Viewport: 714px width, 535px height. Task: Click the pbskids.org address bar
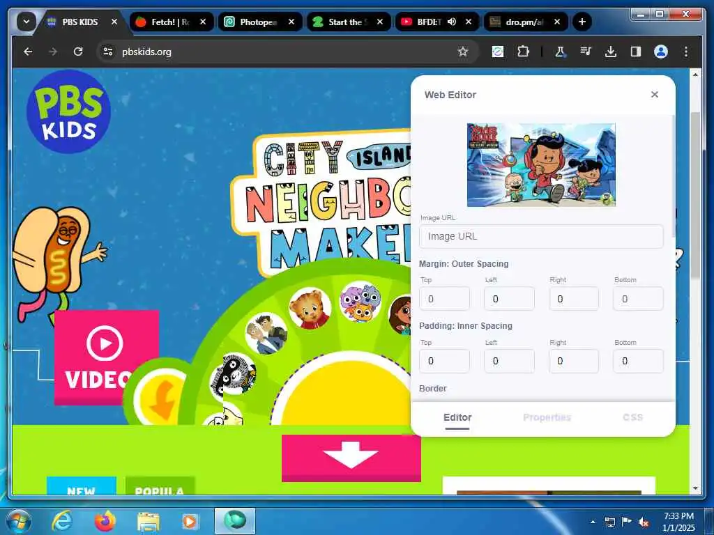pos(287,52)
